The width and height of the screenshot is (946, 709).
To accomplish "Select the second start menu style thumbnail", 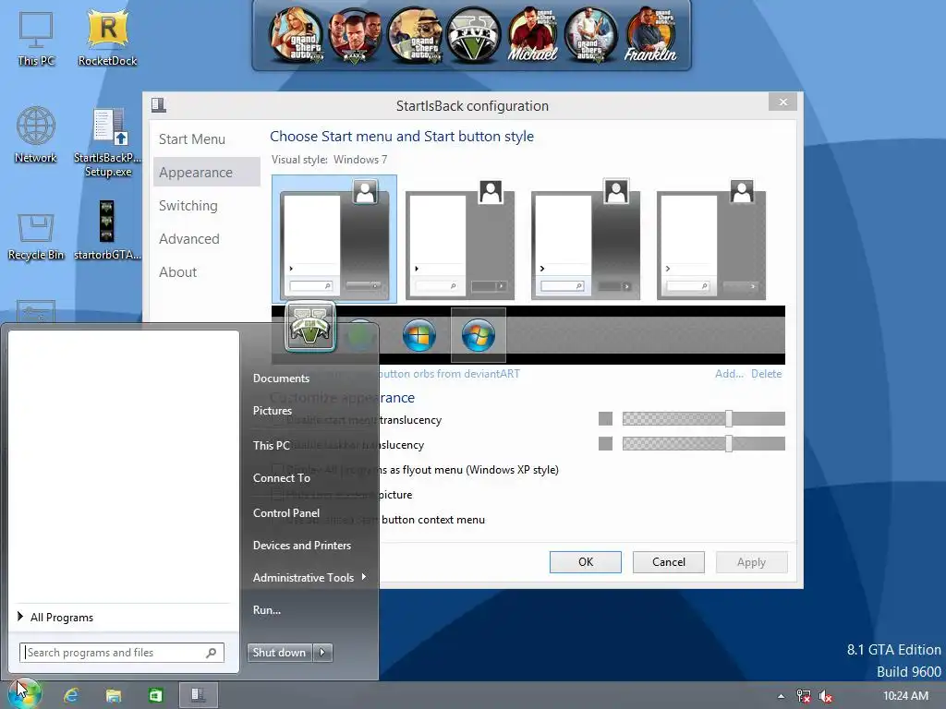I will point(460,239).
